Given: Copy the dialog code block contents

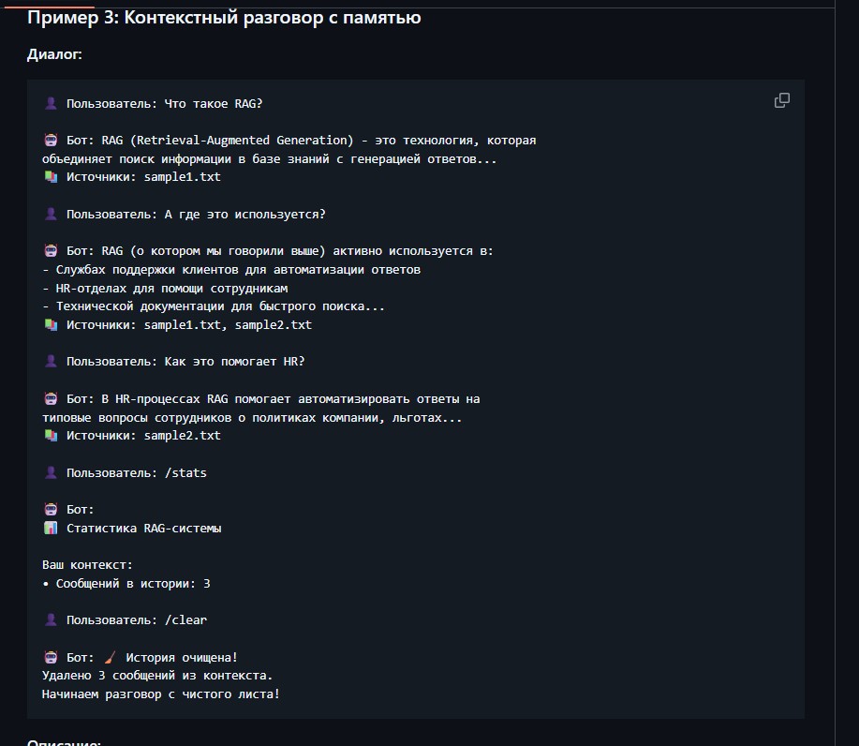Looking at the screenshot, I should (x=781, y=101).
